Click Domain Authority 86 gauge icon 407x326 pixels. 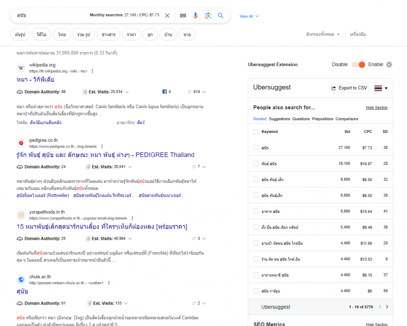20,92
